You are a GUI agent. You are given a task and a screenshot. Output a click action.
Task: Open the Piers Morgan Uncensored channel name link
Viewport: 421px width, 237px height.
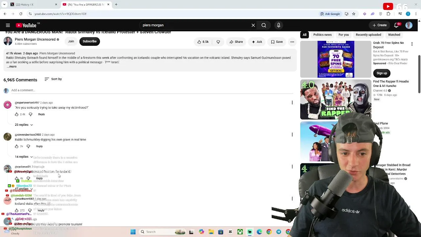tap(35, 39)
